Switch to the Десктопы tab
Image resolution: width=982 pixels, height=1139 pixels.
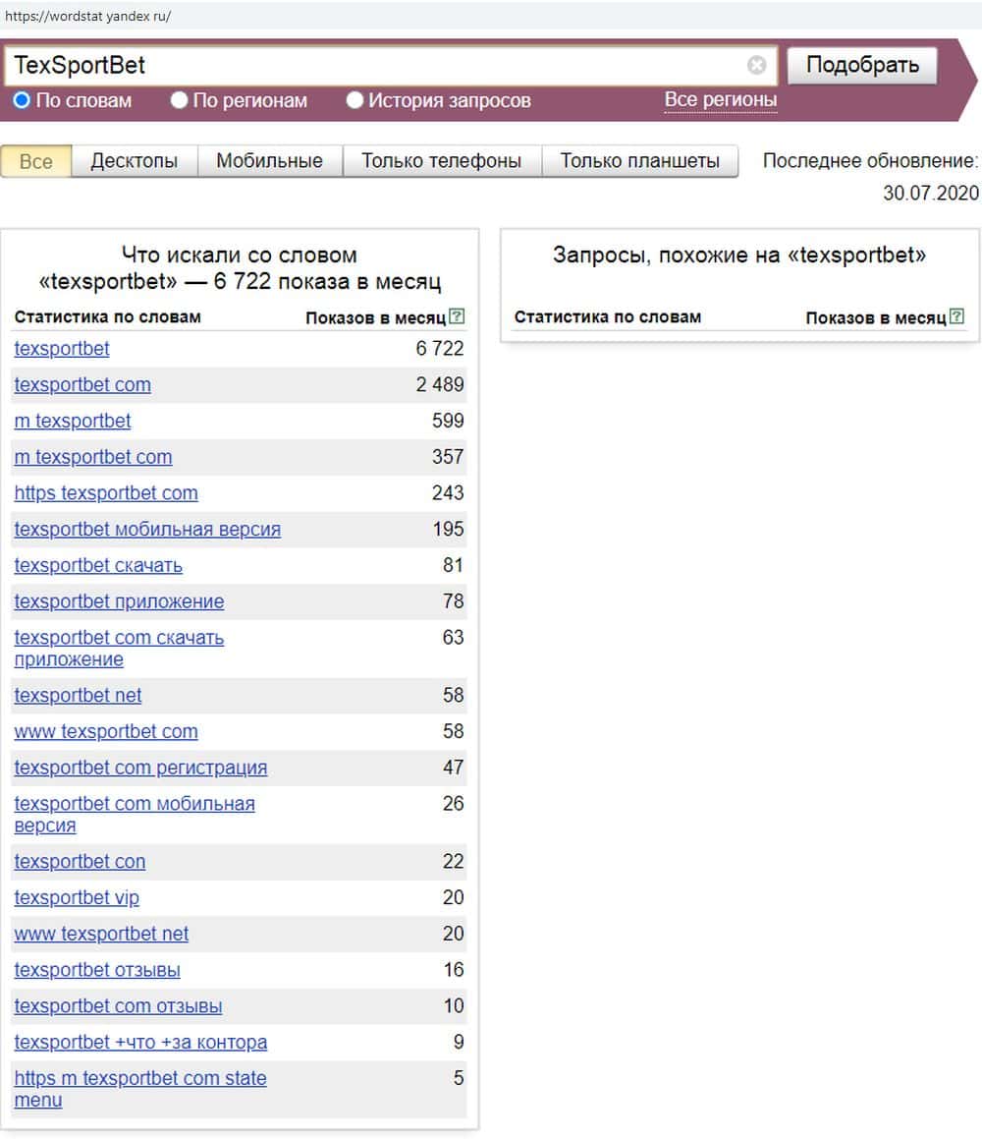click(135, 161)
